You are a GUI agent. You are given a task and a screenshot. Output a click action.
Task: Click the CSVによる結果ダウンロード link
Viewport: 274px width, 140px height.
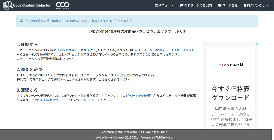51,100
